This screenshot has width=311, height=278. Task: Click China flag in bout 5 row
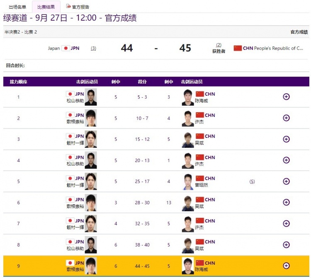click(199, 178)
